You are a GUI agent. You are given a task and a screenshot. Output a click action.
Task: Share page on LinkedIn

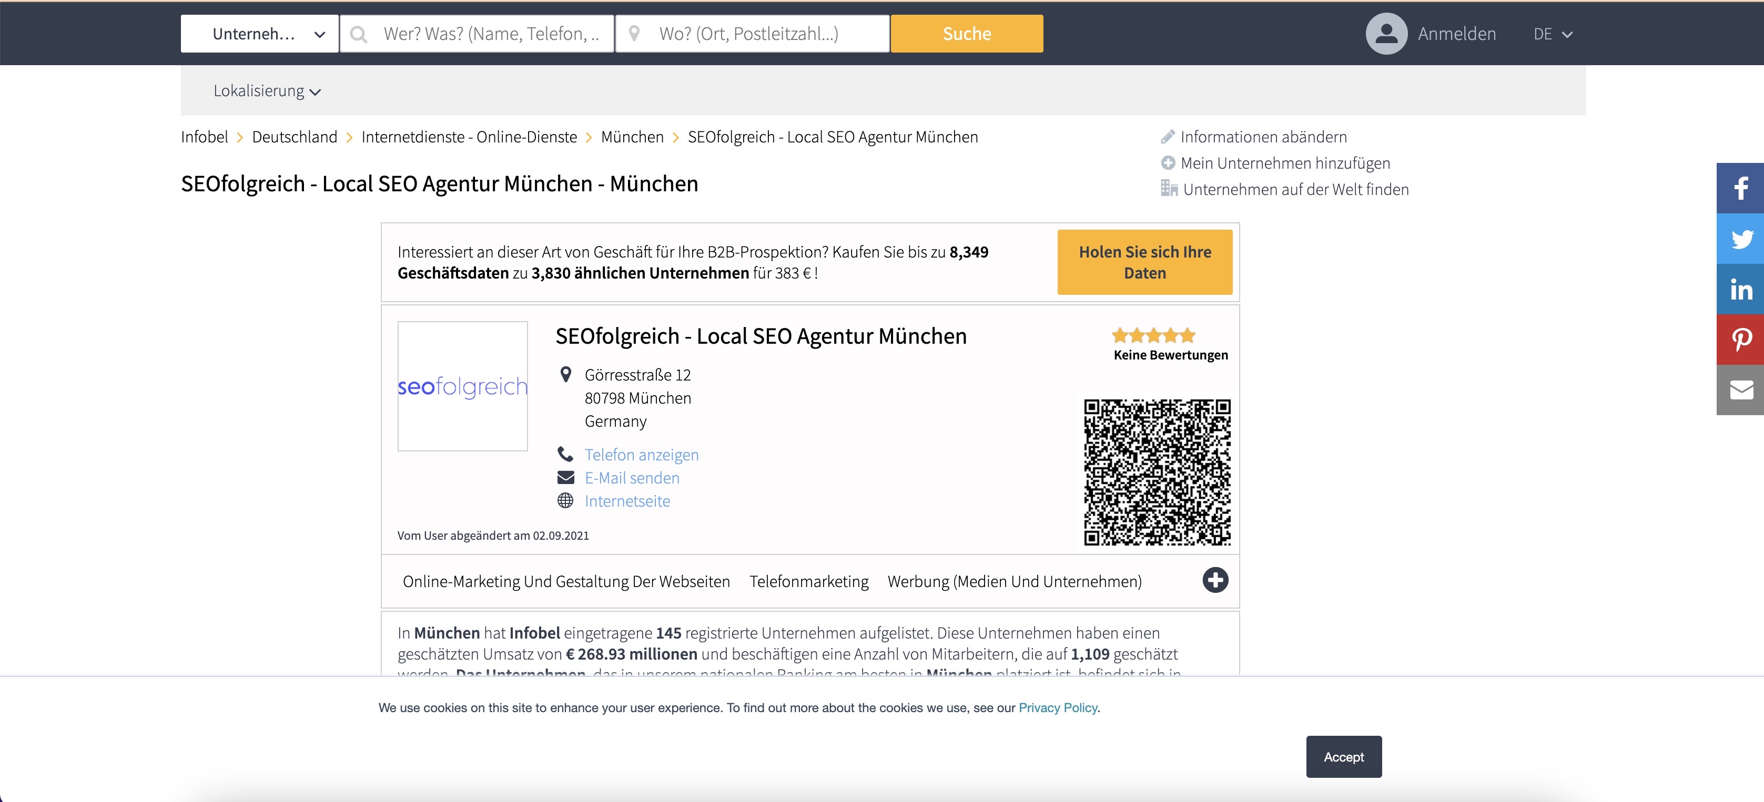pos(1740,290)
